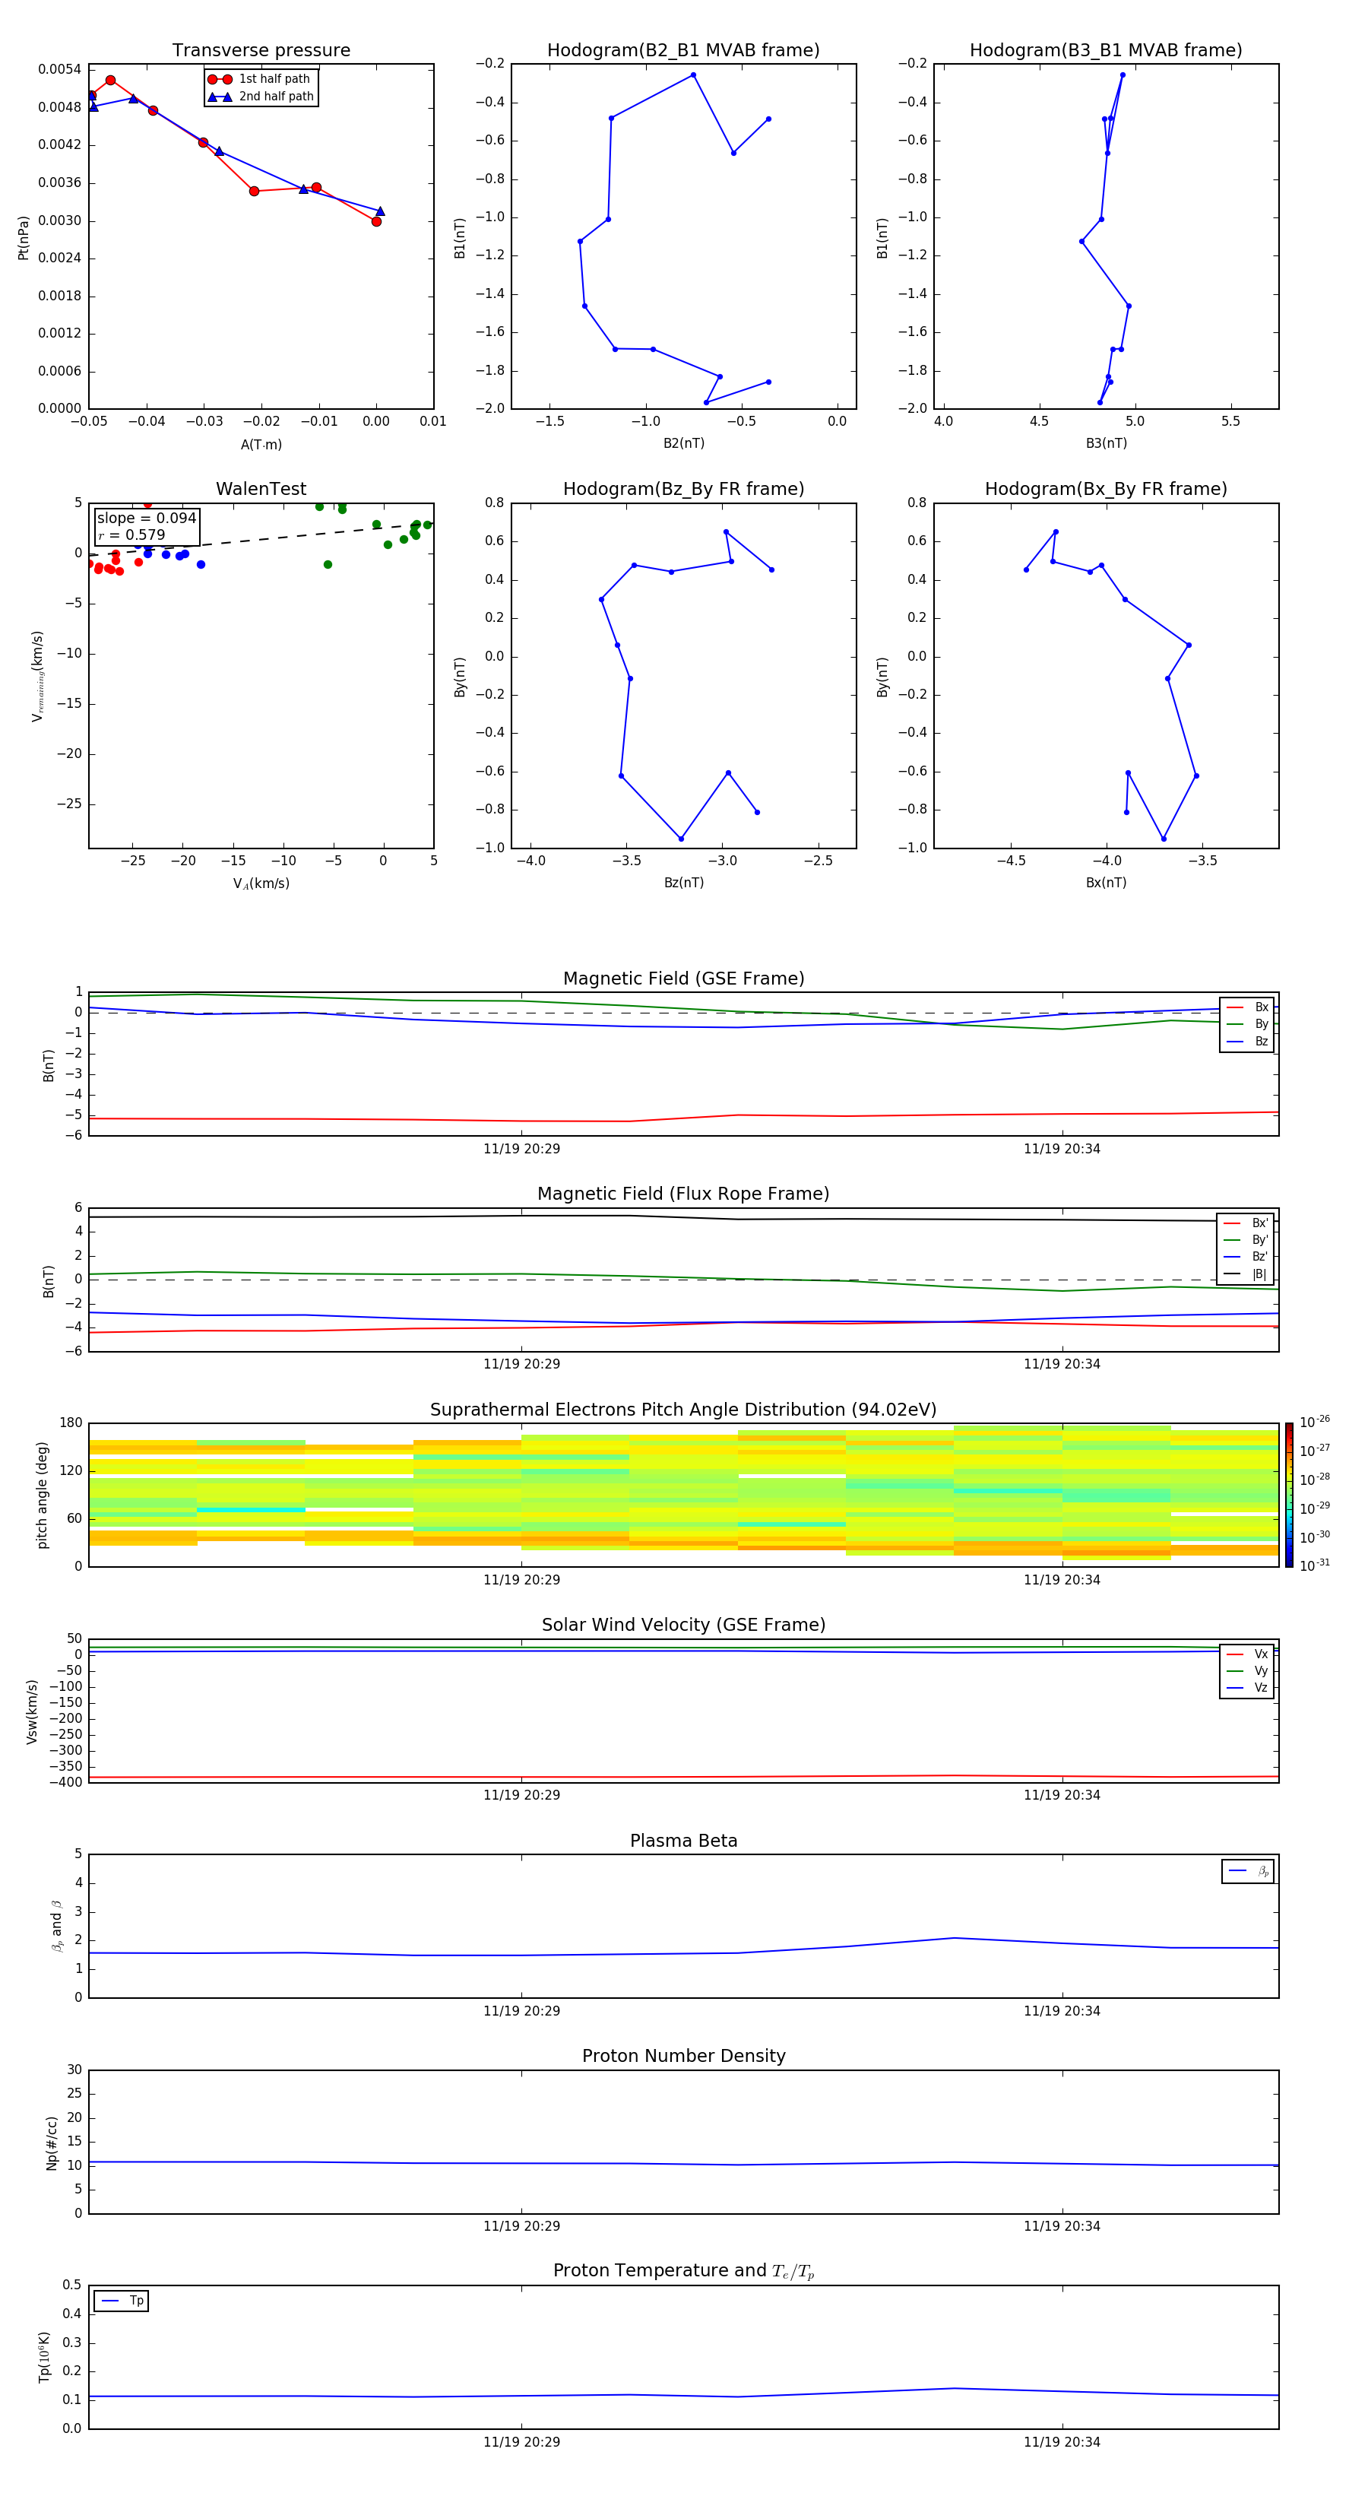Click By' in the Flux Rope legend
1368x2509 pixels.
pyautogui.click(x=1246, y=1240)
